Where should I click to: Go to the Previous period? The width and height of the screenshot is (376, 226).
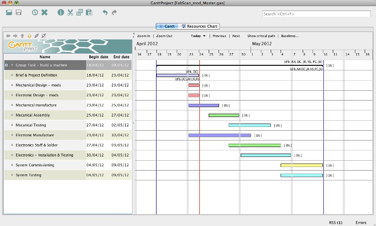[219, 36]
